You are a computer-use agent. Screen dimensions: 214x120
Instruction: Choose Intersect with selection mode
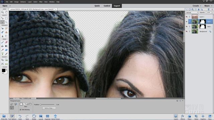click(x=30, y=104)
